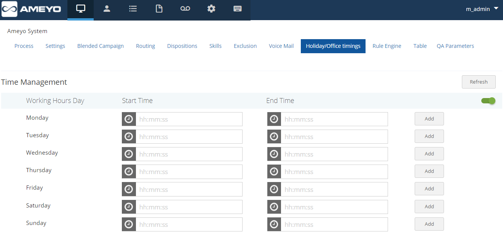Image resolution: width=503 pixels, height=236 pixels.
Task: Open the gear settings icon in top bar
Action: coord(211,9)
